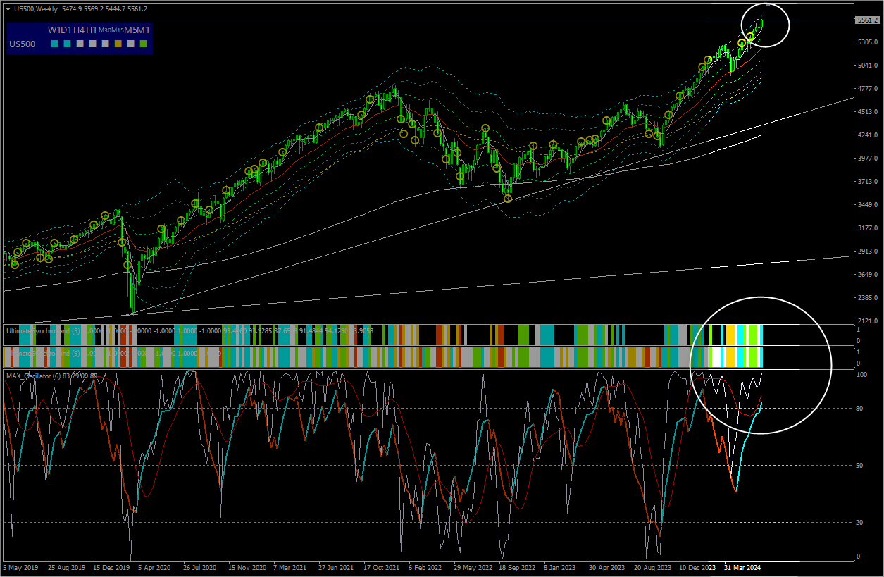Click the 20 level on oscillator scale
The height and width of the screenshot is (577, 884).
(859, 523)
